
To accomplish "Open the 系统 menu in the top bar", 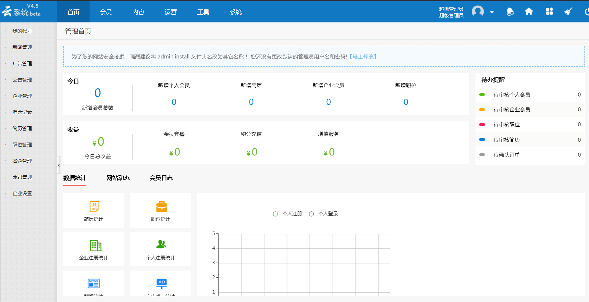I will click(236, 12).
